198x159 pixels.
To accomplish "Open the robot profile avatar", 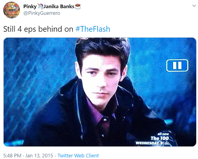I will pyautogui.click(x=11, y=10).
